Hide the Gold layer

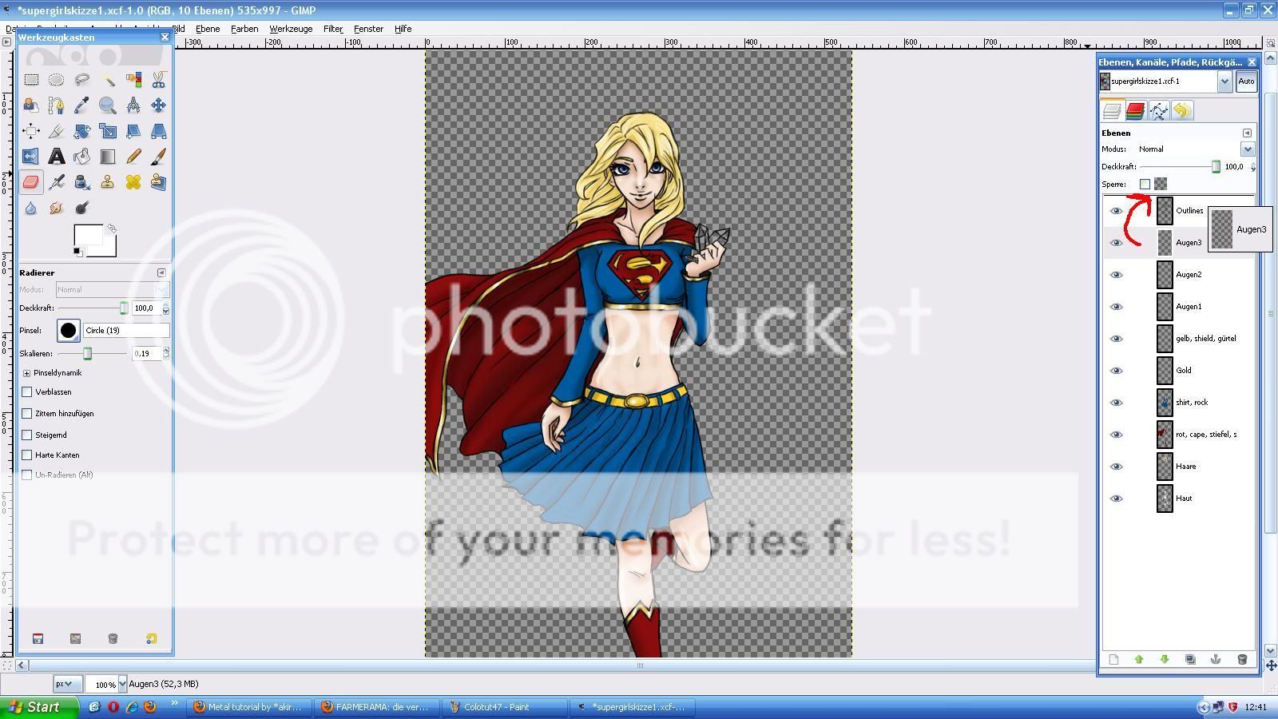pos(1117,371)
